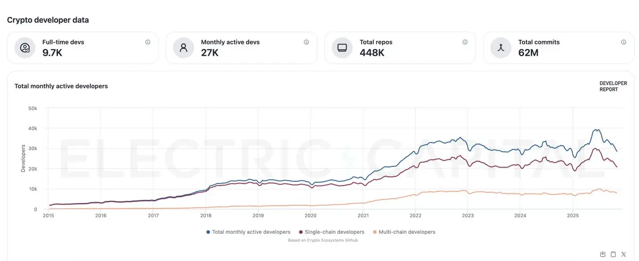Download the chart using the download icon

tap(603, 254)
